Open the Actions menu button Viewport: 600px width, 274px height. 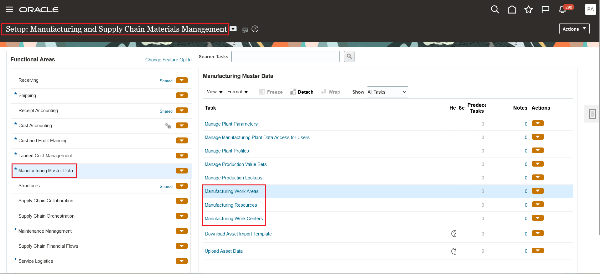coord(574,29)
